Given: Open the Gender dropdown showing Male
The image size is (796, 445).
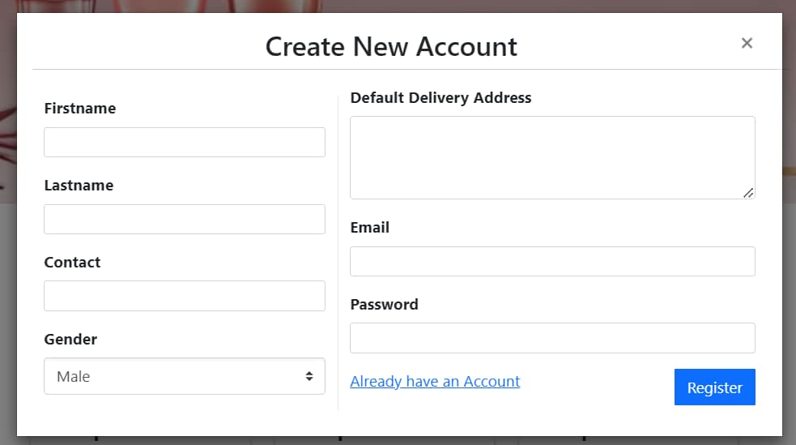Looking at the screenshot, I should (184, 376).
